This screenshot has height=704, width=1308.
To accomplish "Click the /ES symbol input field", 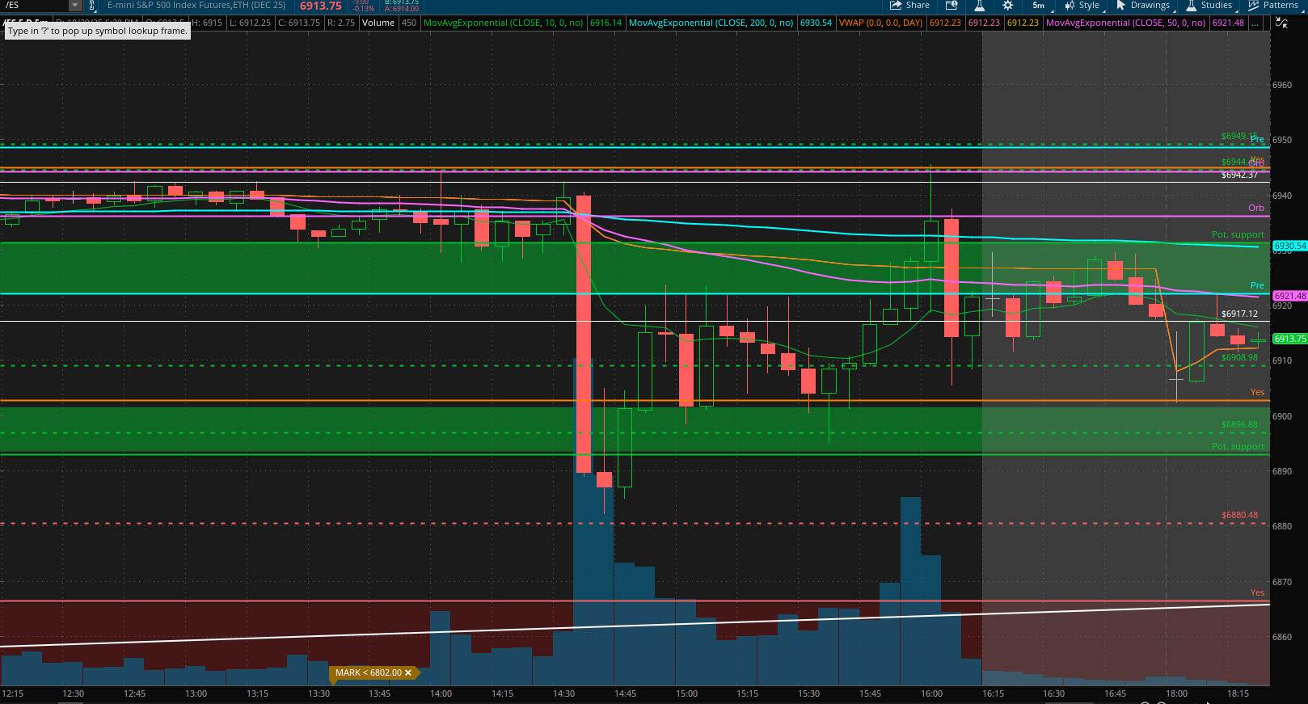I will [35, 5].
